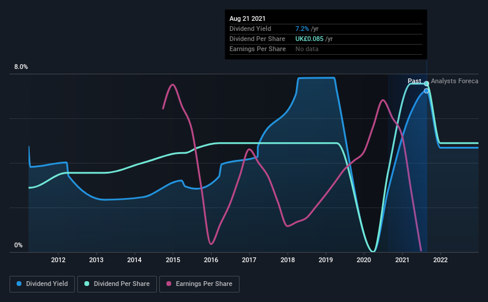
Task: Click the 0% y-axis label
Action: (18, 246)
